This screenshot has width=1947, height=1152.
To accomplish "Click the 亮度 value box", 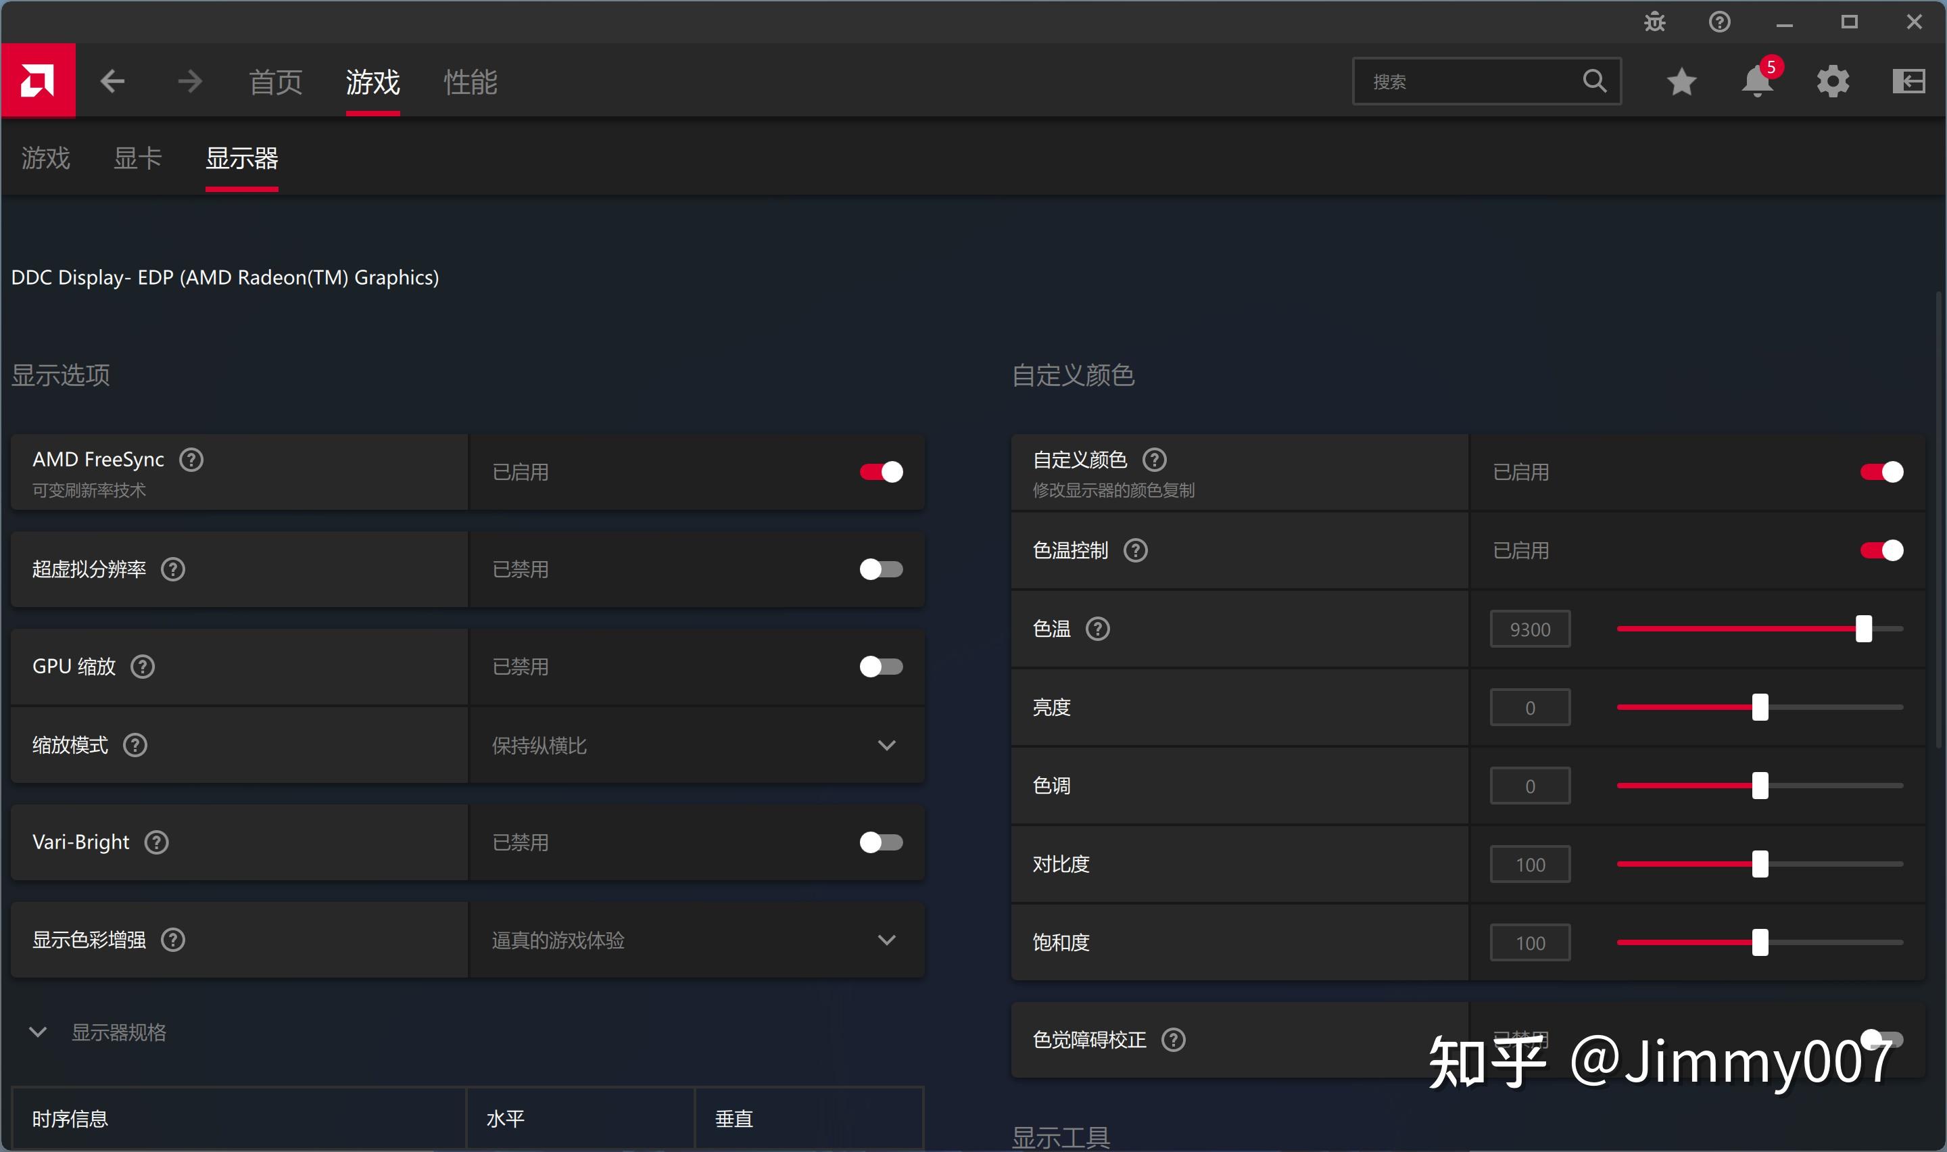I will (x=1529, y=707).
